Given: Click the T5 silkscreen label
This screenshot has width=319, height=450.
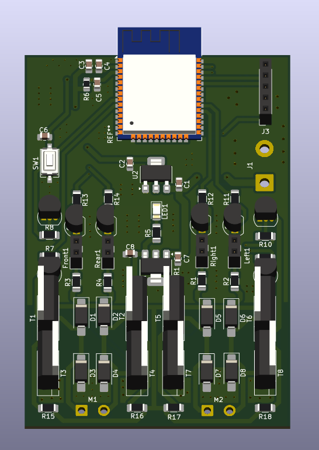Looking at the screenshot, I should (158, 318).
